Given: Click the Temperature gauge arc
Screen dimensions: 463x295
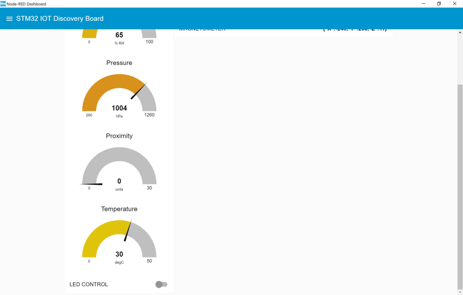Looking at the screenshot, I should [120, 239].
